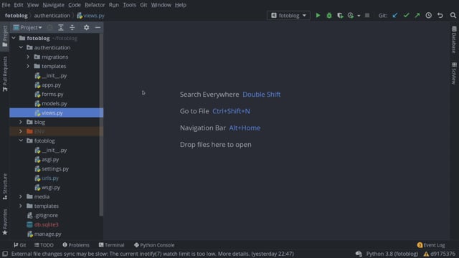This screenshot has height=258, width=459.
Task: Open the Database tool window
Action: point(454,39)
